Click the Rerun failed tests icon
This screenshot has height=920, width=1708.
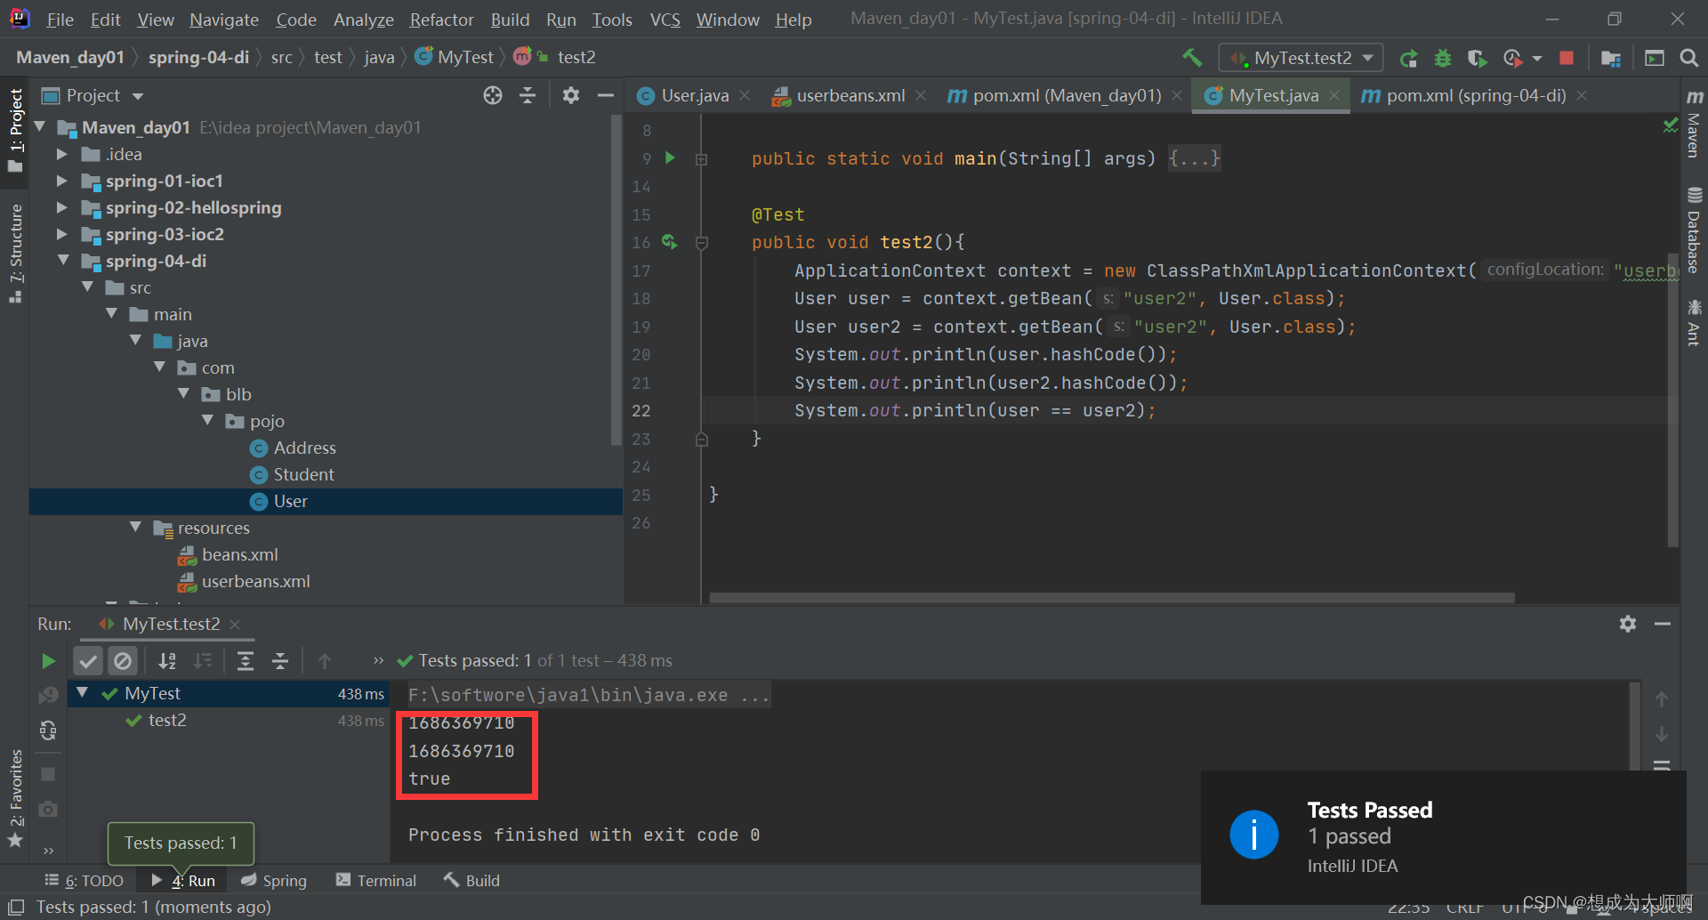(48, 695)
